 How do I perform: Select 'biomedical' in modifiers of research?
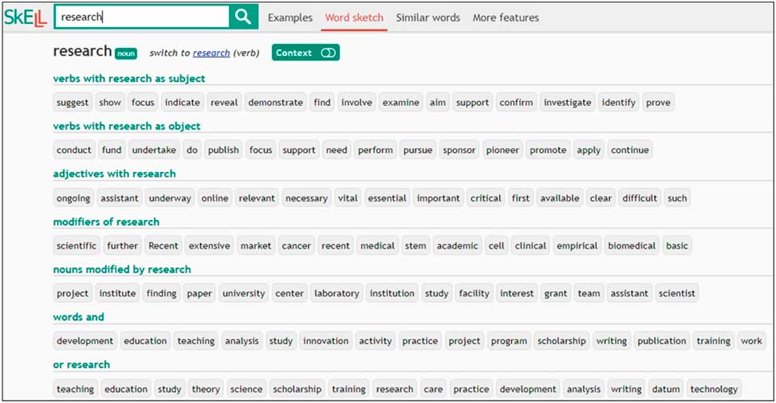[x=632, y=246]
